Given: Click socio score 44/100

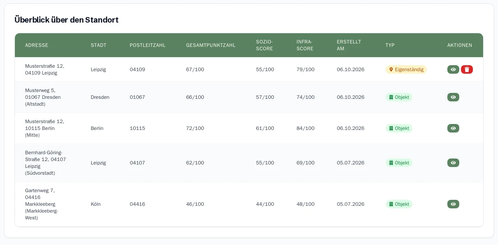Looking at the screenshot, I should pos(265,204).
